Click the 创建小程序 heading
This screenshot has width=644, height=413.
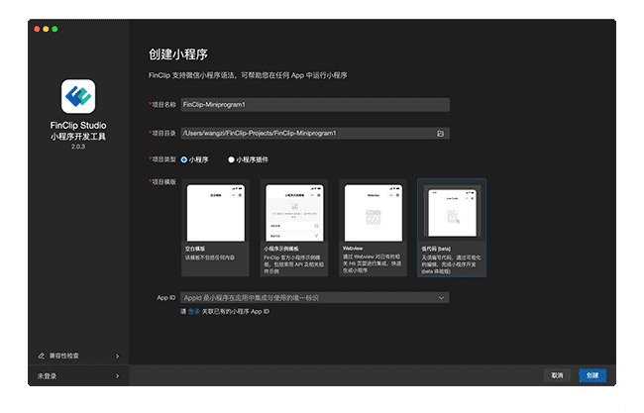pos(177,54)
